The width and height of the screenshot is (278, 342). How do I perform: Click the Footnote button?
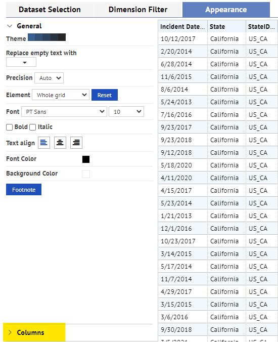pyautogui.click(x=24, y=190)
